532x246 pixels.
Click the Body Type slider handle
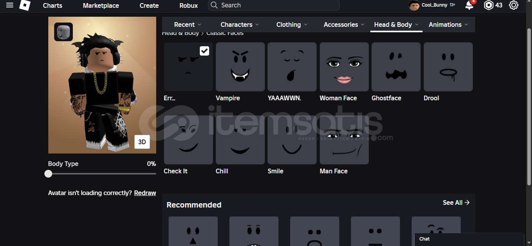tap(48, 174)
